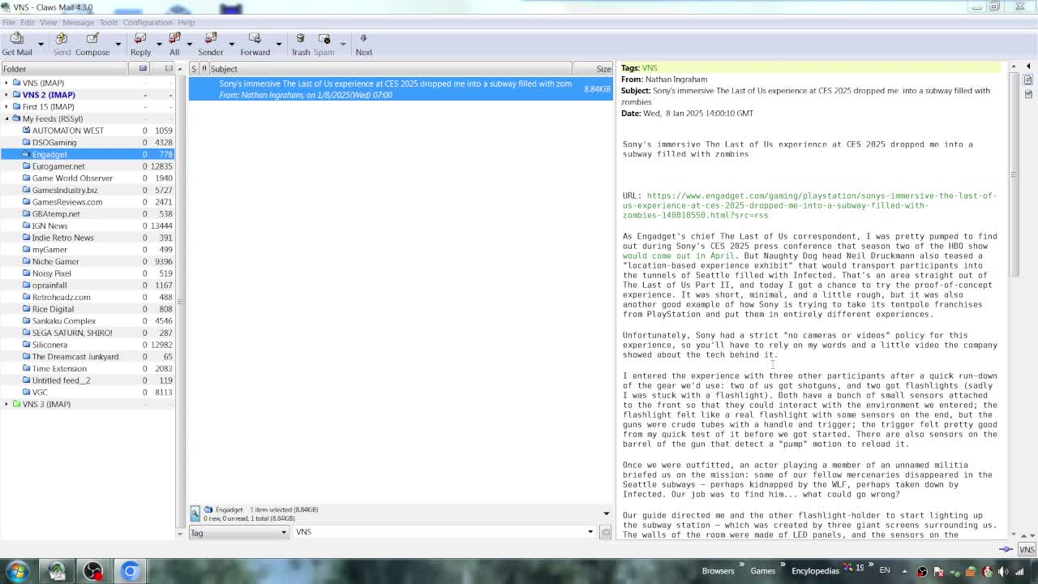Expand the VNS (IMAP) account tree
Screen dimensions: 1038x584
click(x=6, y=83)
